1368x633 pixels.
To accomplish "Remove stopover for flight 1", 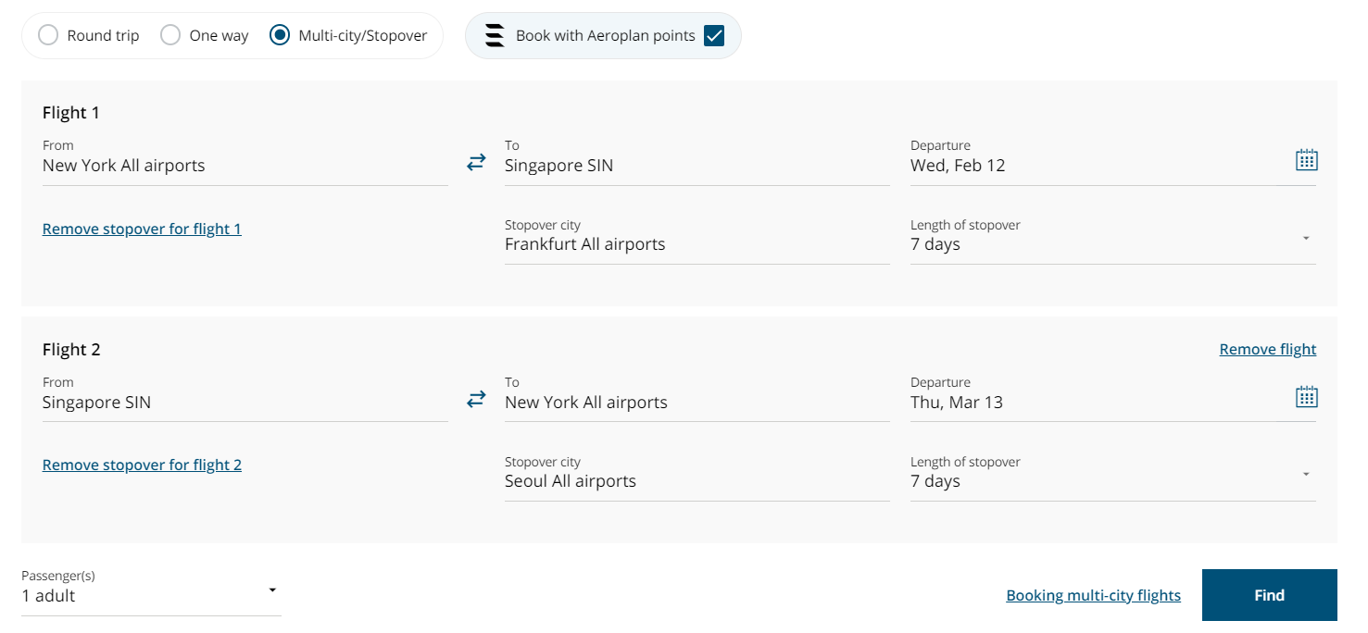I will 142,229.
